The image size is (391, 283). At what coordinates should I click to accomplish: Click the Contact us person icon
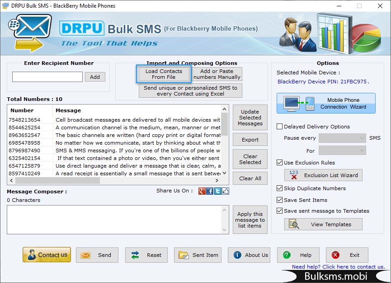click(32, 255)
